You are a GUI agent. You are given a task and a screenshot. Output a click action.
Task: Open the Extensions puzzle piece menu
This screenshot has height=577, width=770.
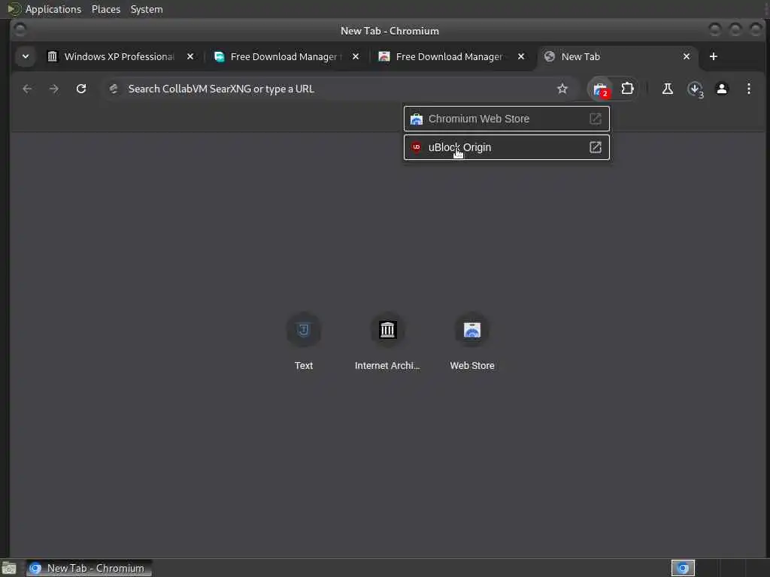628,89
